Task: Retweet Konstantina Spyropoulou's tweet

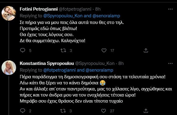Action: coord(63,111)
